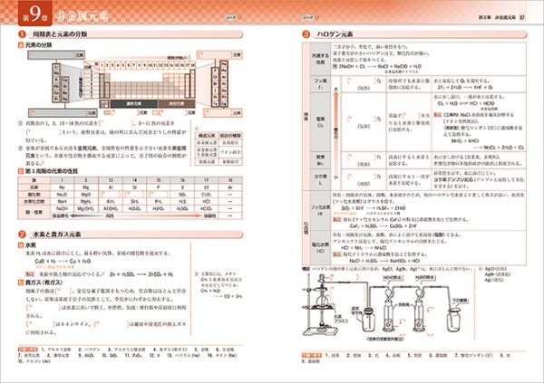The width and height of the screenshot is (544, 383).
Task: Click the dark 遷移元素 bar under periodic table
Action: 134,103
